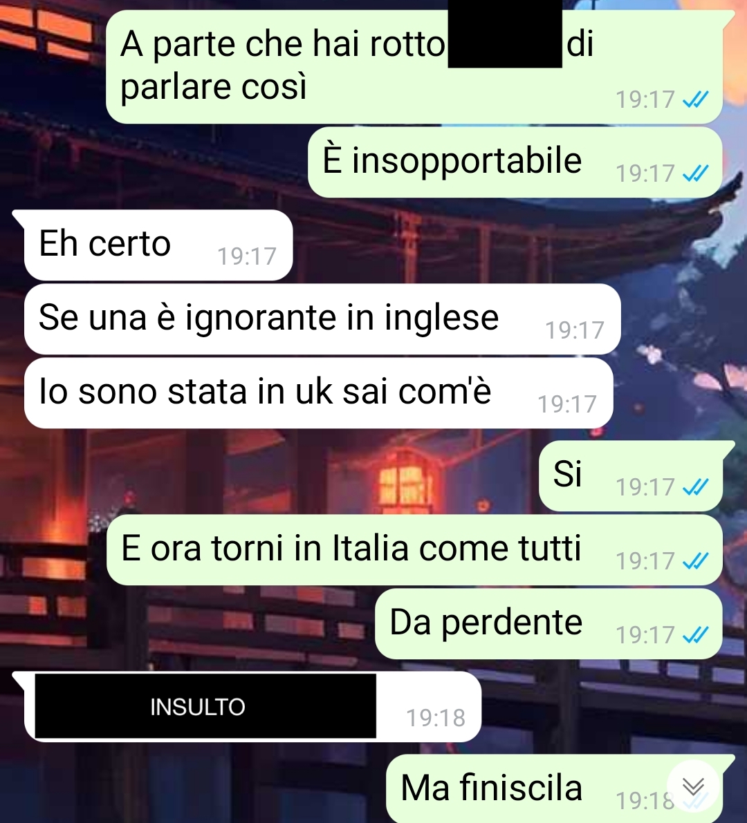Tap read ticks on the 'parlare così' message
Viewport: 747px width, 823px height.
tap(696, 99)
